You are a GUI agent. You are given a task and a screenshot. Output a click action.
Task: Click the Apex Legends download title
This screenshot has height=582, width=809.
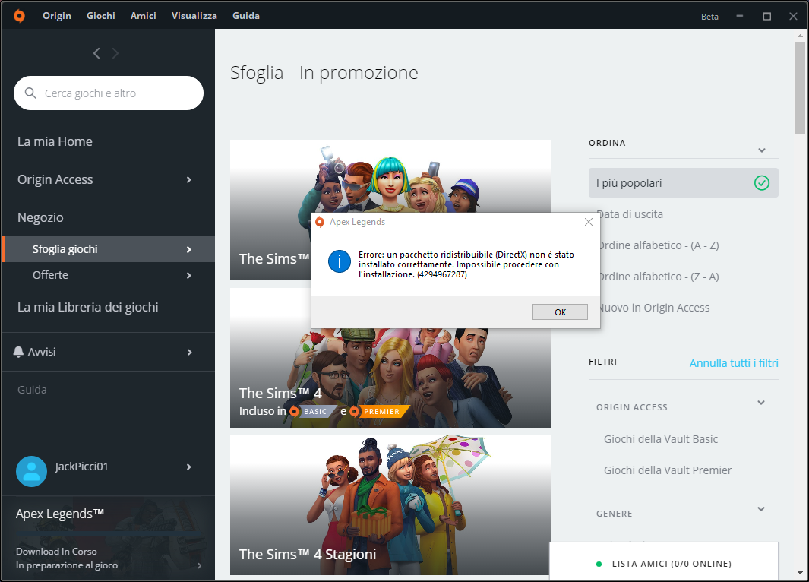60,514
